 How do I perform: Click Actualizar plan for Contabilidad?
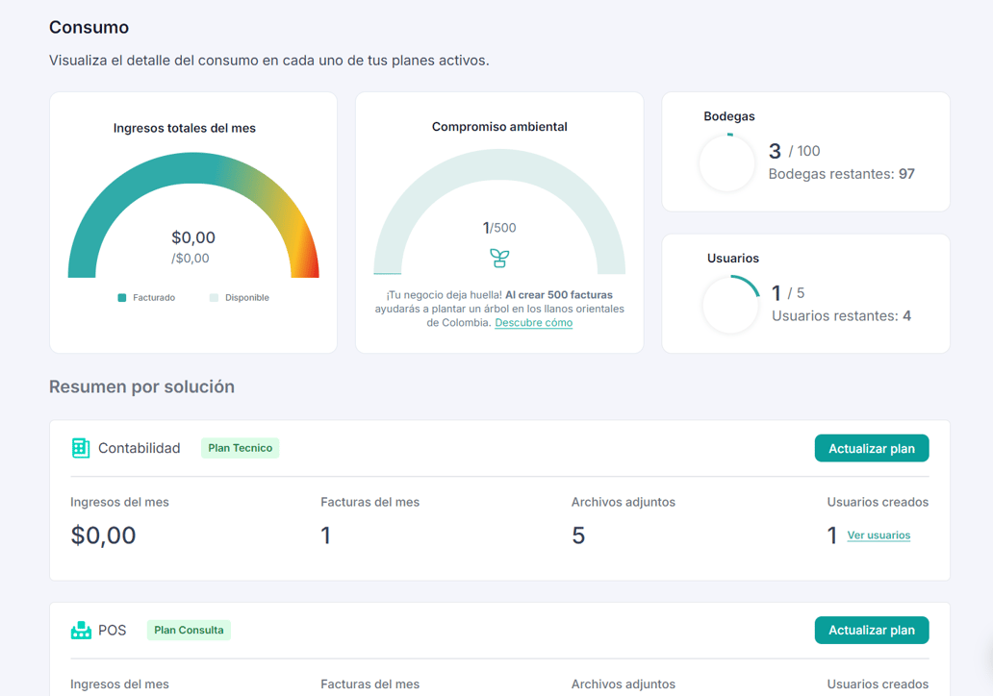click(x=871, y=447)
